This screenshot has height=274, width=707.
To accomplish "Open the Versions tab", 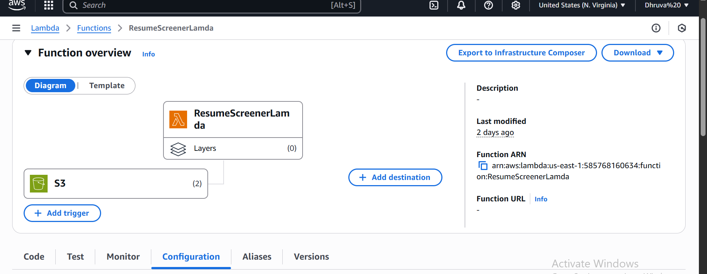I will 311,257.
